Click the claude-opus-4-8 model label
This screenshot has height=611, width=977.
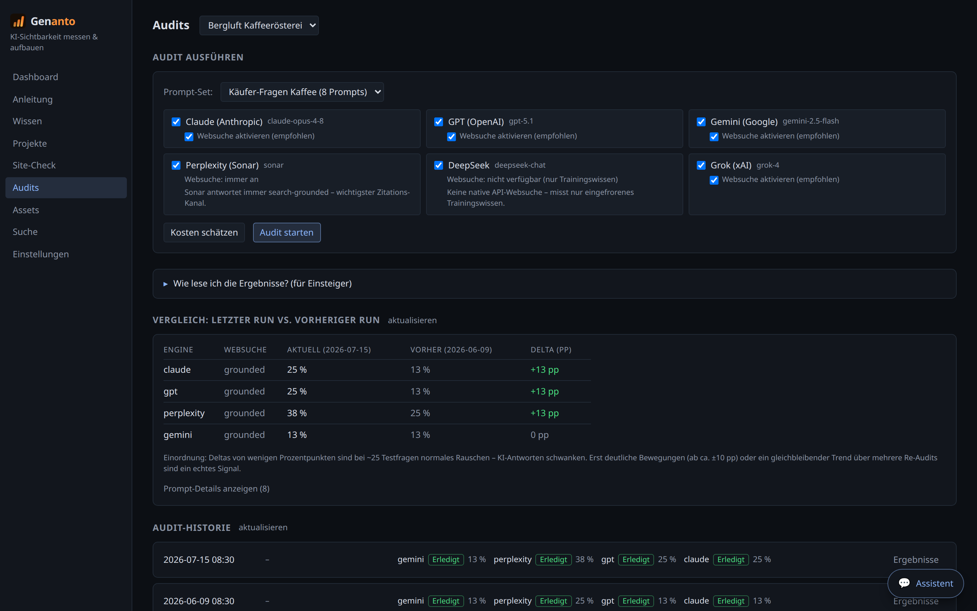click(295, 121)
